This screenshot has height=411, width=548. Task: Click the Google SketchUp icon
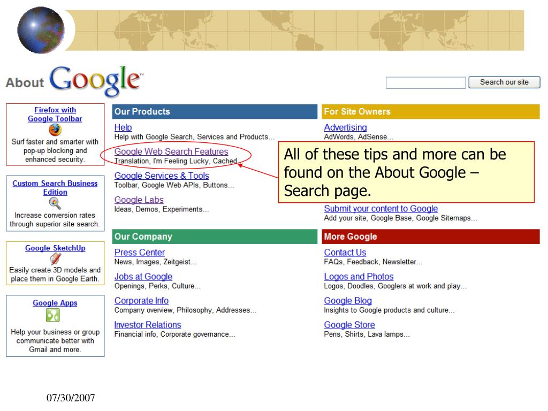coord(55,258)
